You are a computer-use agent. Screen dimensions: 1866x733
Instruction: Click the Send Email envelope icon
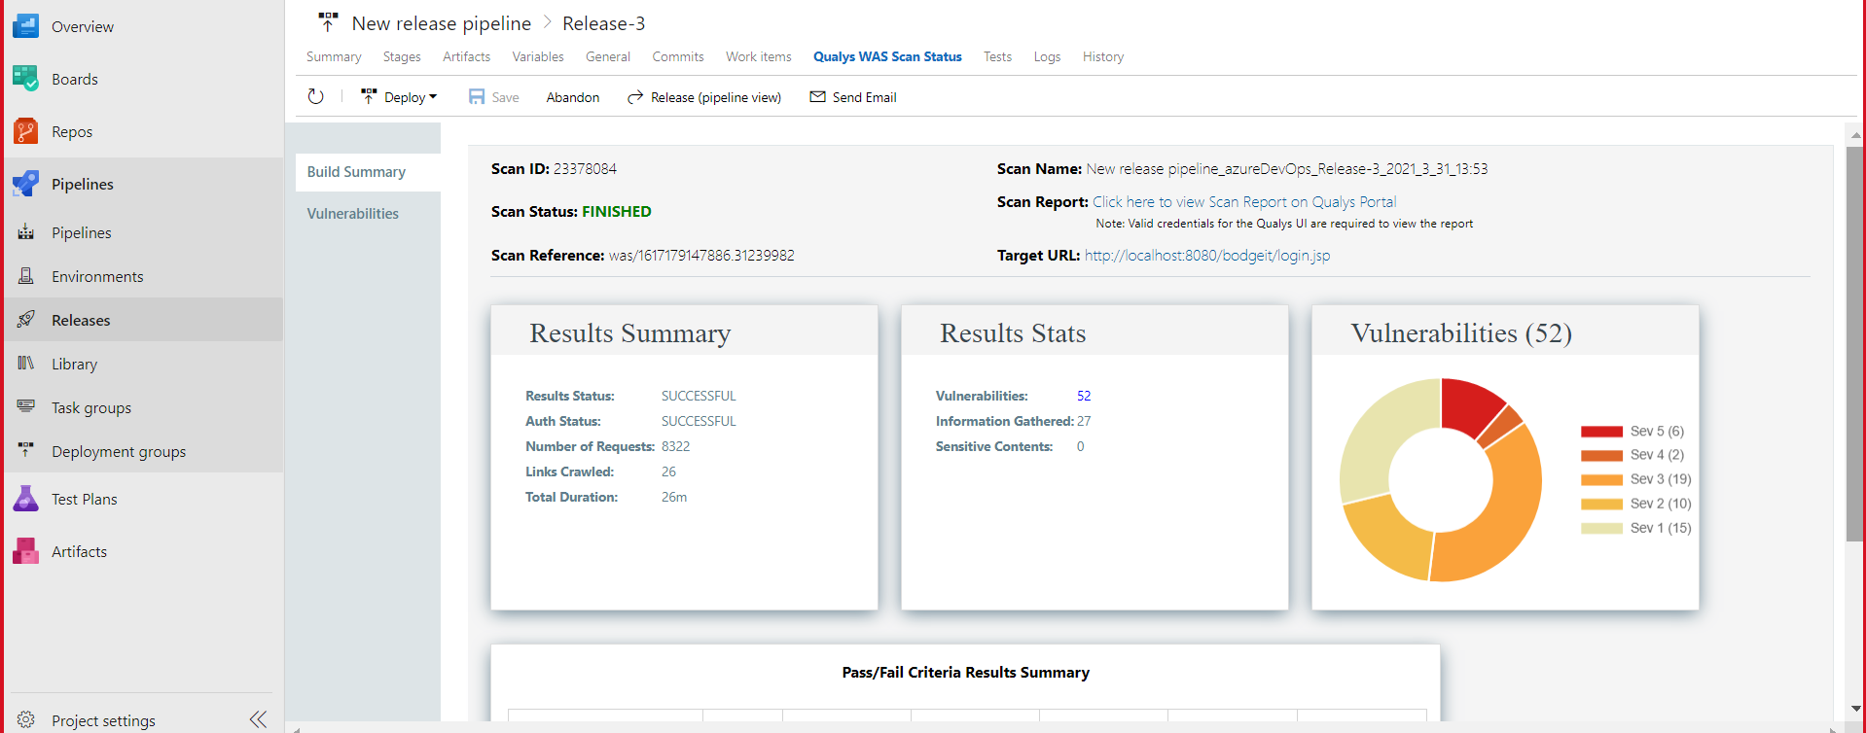tap(817, 97)
